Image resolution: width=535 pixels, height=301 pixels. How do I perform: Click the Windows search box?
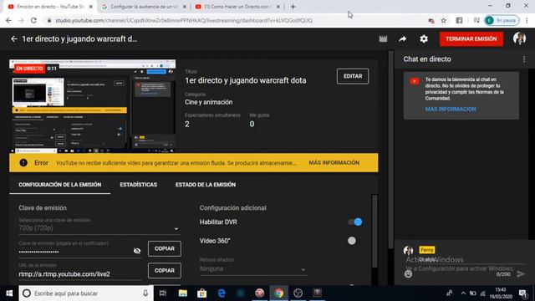[x=86, y=293]
